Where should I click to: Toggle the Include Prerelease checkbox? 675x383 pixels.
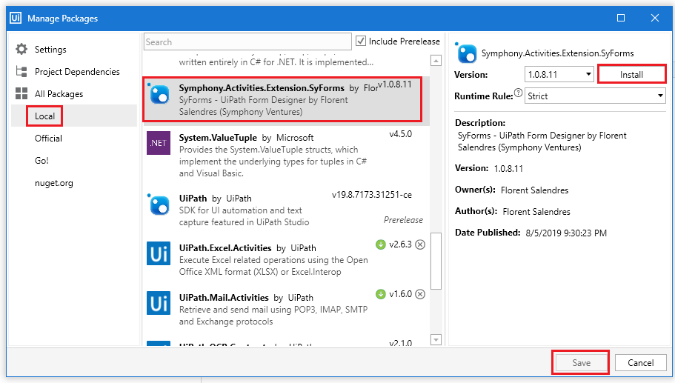361,41
